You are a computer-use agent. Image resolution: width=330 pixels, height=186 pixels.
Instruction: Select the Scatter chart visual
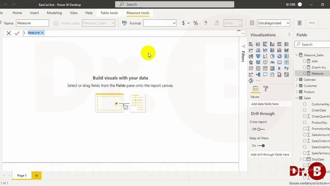click(x=265, y=56)
